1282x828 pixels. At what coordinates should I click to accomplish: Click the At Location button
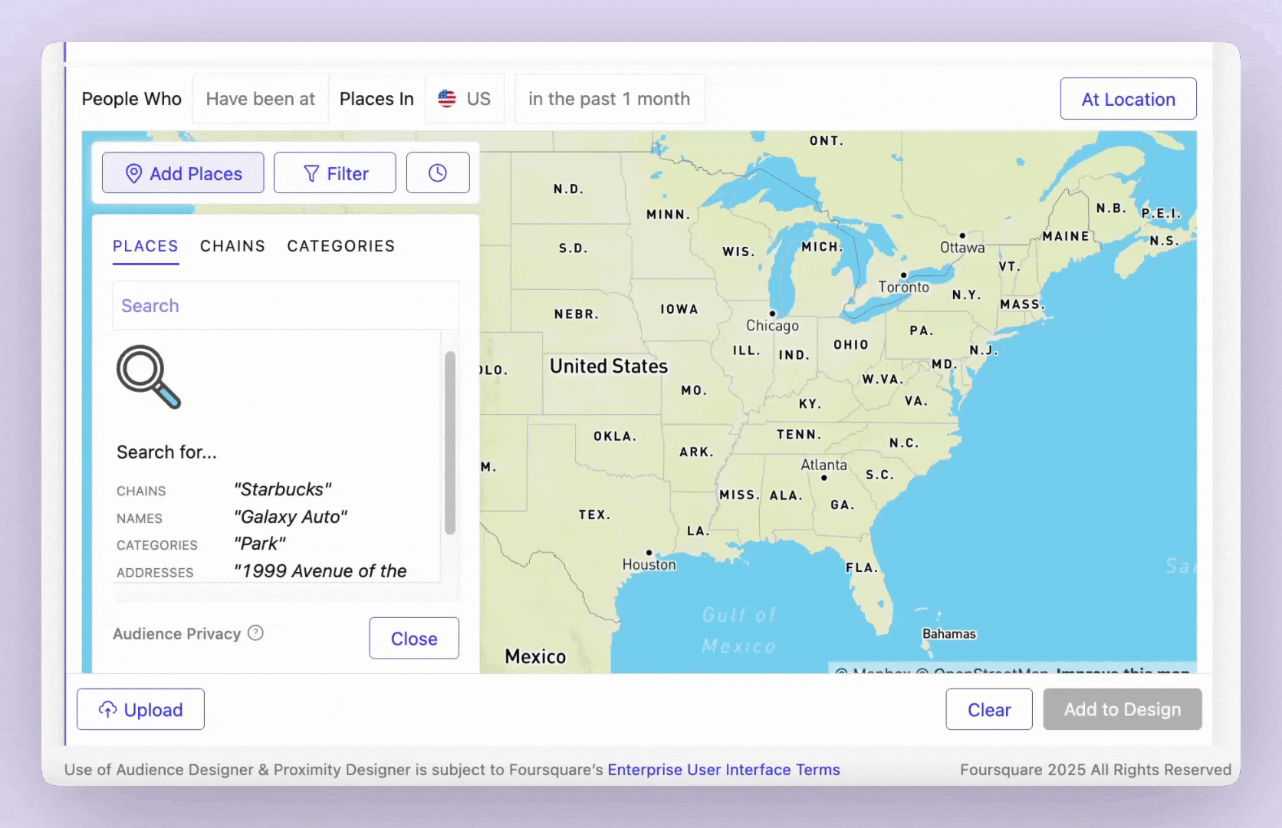[x=1128, y=99]
